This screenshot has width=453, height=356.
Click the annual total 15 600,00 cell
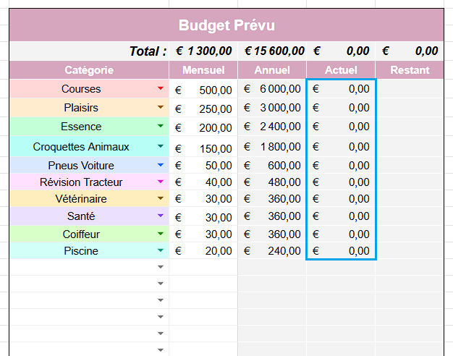click(272, 51)
